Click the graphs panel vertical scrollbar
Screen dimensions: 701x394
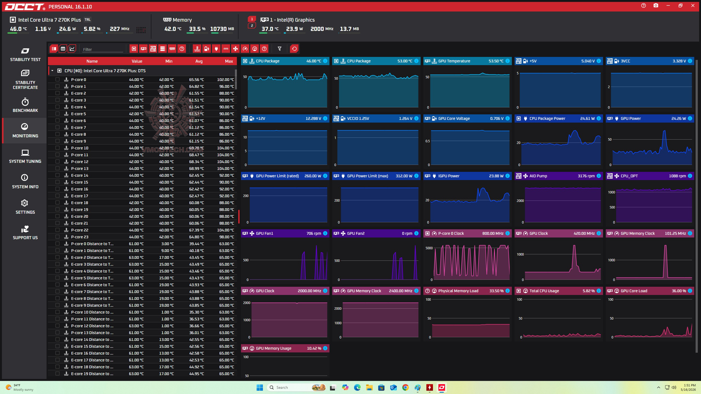(x=697, y=206)
